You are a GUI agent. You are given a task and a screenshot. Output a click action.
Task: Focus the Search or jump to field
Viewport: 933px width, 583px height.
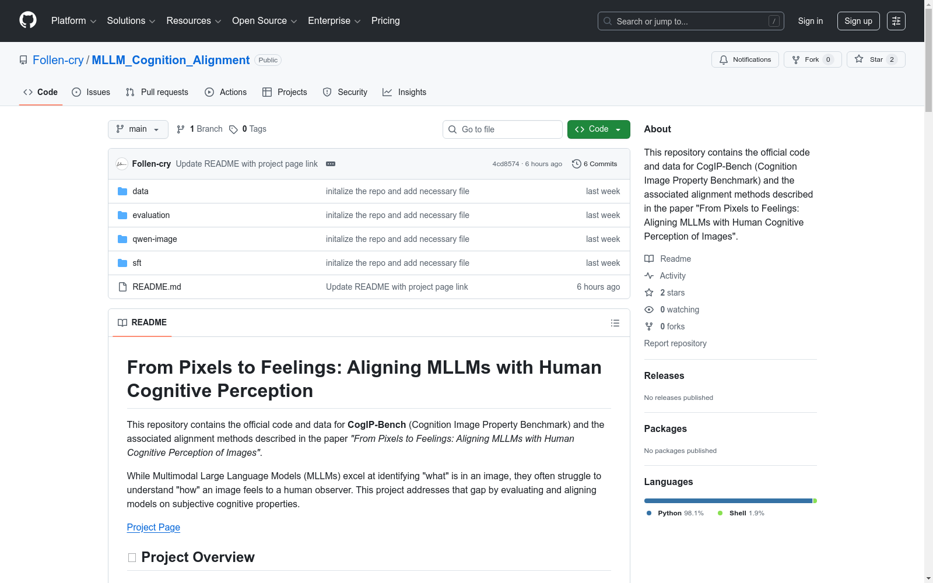point(691,21)
